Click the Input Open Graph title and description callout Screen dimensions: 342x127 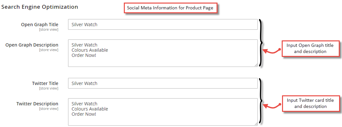point(310,48)
